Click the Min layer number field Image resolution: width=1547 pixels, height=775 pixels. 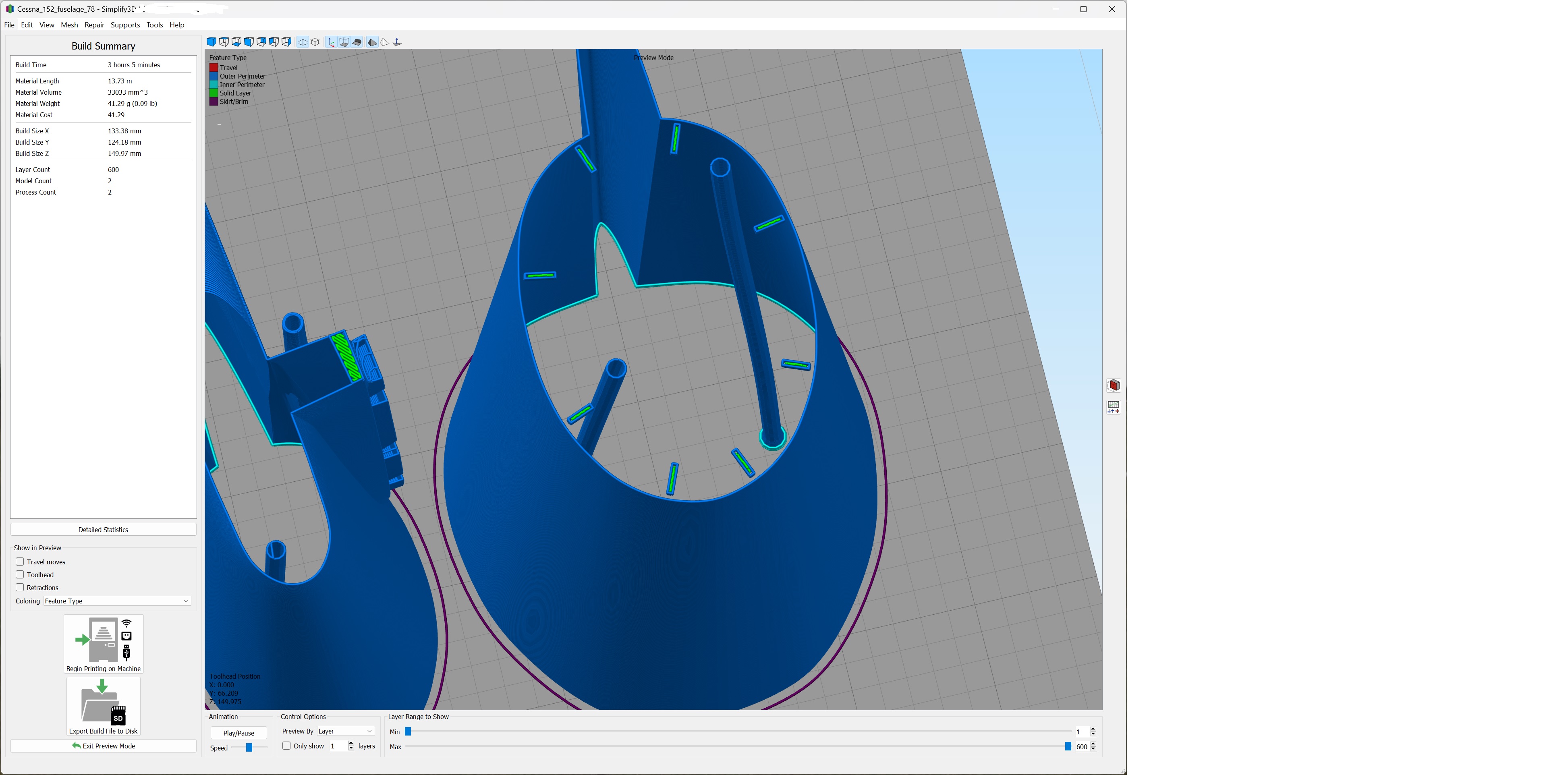pyautogui.click(x=1082, y=732)
